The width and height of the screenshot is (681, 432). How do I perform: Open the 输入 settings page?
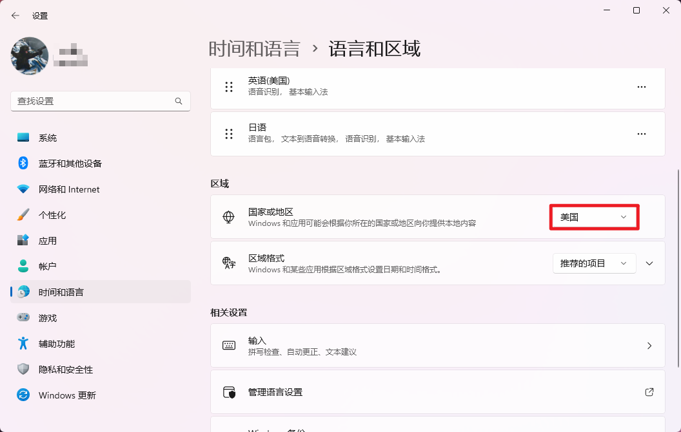(x=436, y=346)
